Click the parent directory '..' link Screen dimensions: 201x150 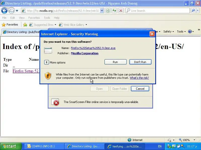pos(14,66)
